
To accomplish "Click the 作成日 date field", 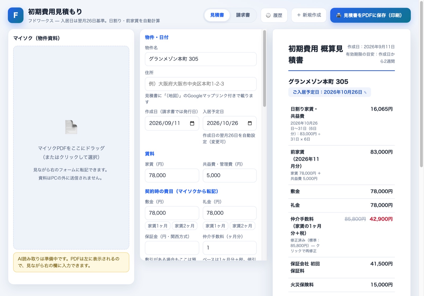I will coord(172,123).
